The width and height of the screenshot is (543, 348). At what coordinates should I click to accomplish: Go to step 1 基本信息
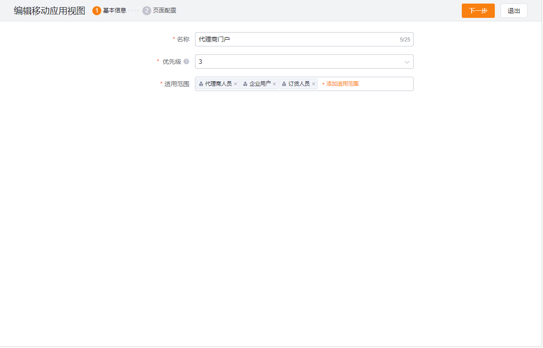109,10
